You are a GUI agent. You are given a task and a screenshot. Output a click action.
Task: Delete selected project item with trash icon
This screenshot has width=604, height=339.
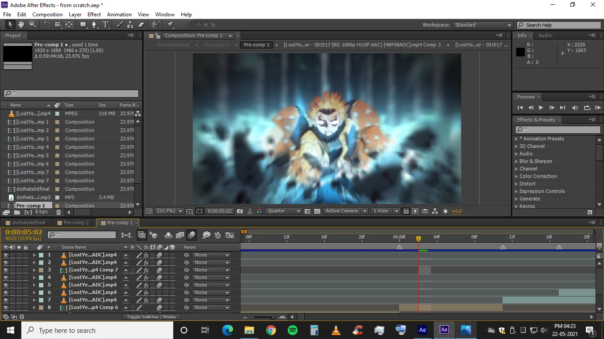(58, 212)
